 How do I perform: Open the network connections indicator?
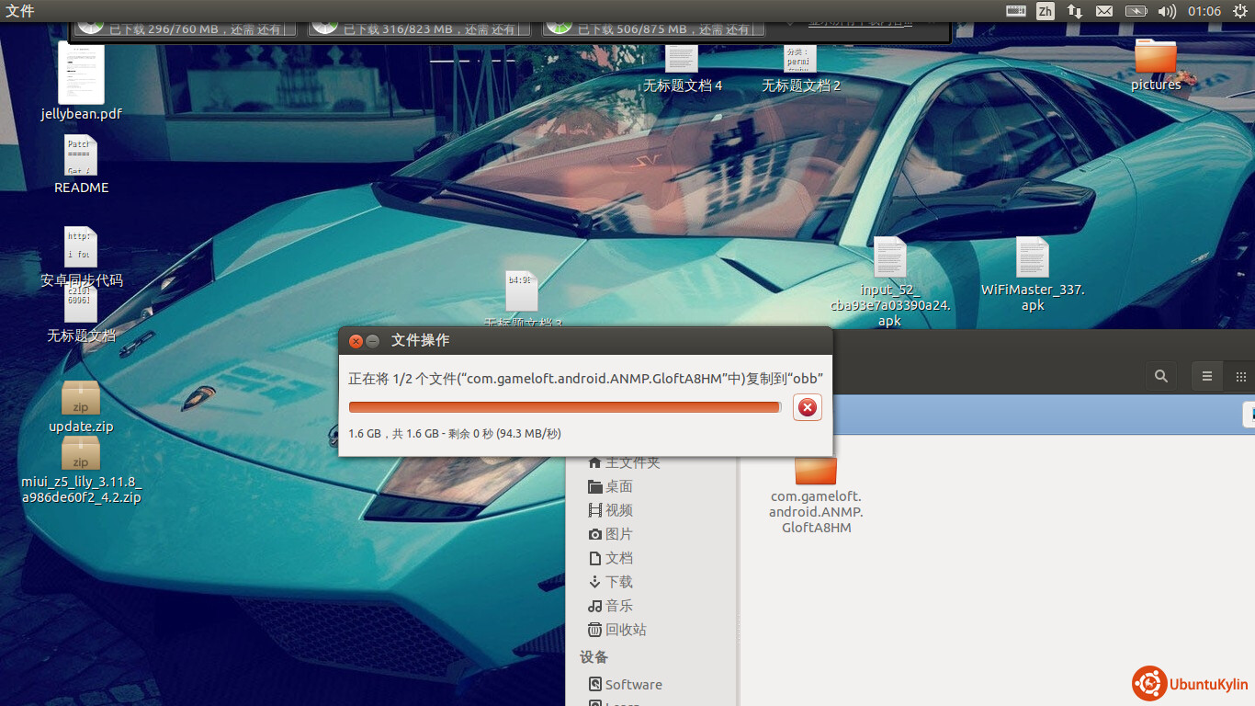pyautogui.click(x=1074, y=11)
